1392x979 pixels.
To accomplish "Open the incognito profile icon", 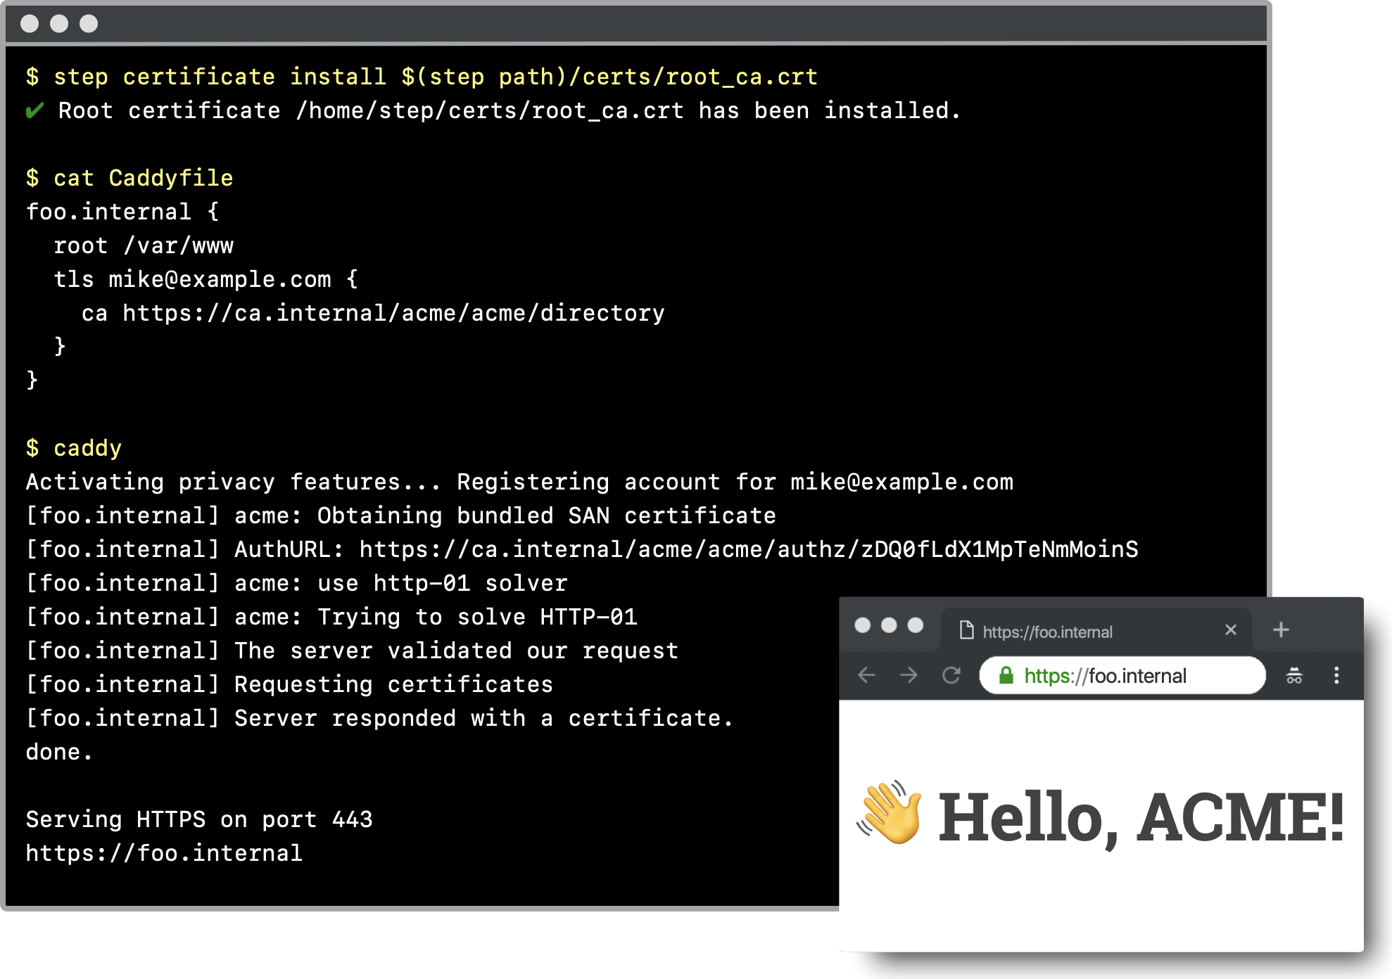I will [x=1295, y=676].
